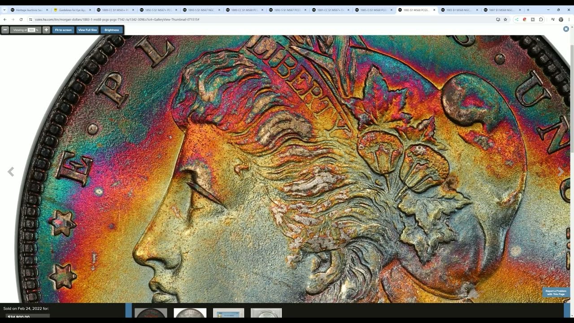Switch to the 1893-S $1 MS67 NGC tab
574x323 pixels.
point(201,10)
